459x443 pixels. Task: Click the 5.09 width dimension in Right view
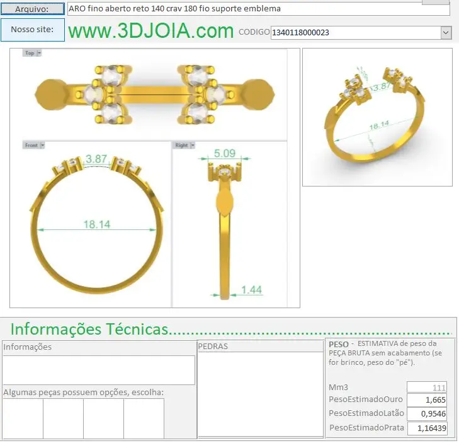(x=225, y=153)
